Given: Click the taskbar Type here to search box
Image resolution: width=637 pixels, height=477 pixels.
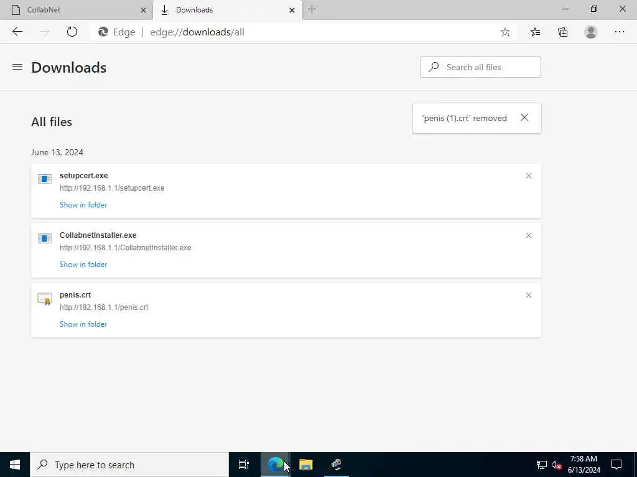Looking at the screenshot, I should [x=129, y=465].
